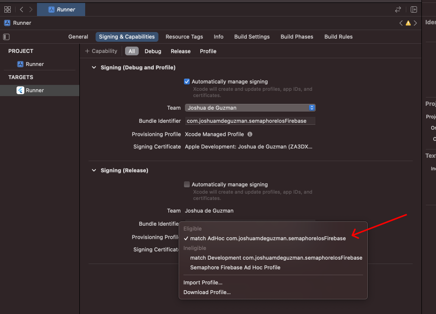Click the Runner icon in the breadcrumb bar
This screenshot has height=314, width=436.
coord(7,23)
